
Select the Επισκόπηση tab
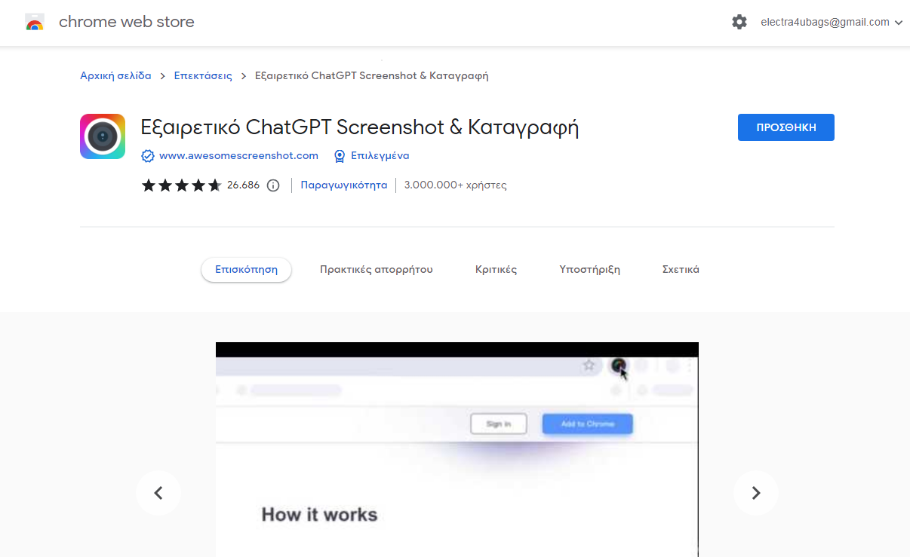(246, 270)
